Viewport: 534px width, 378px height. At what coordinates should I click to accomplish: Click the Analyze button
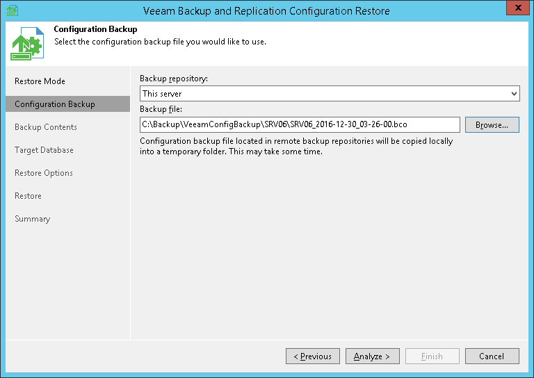tap(372, 356)
